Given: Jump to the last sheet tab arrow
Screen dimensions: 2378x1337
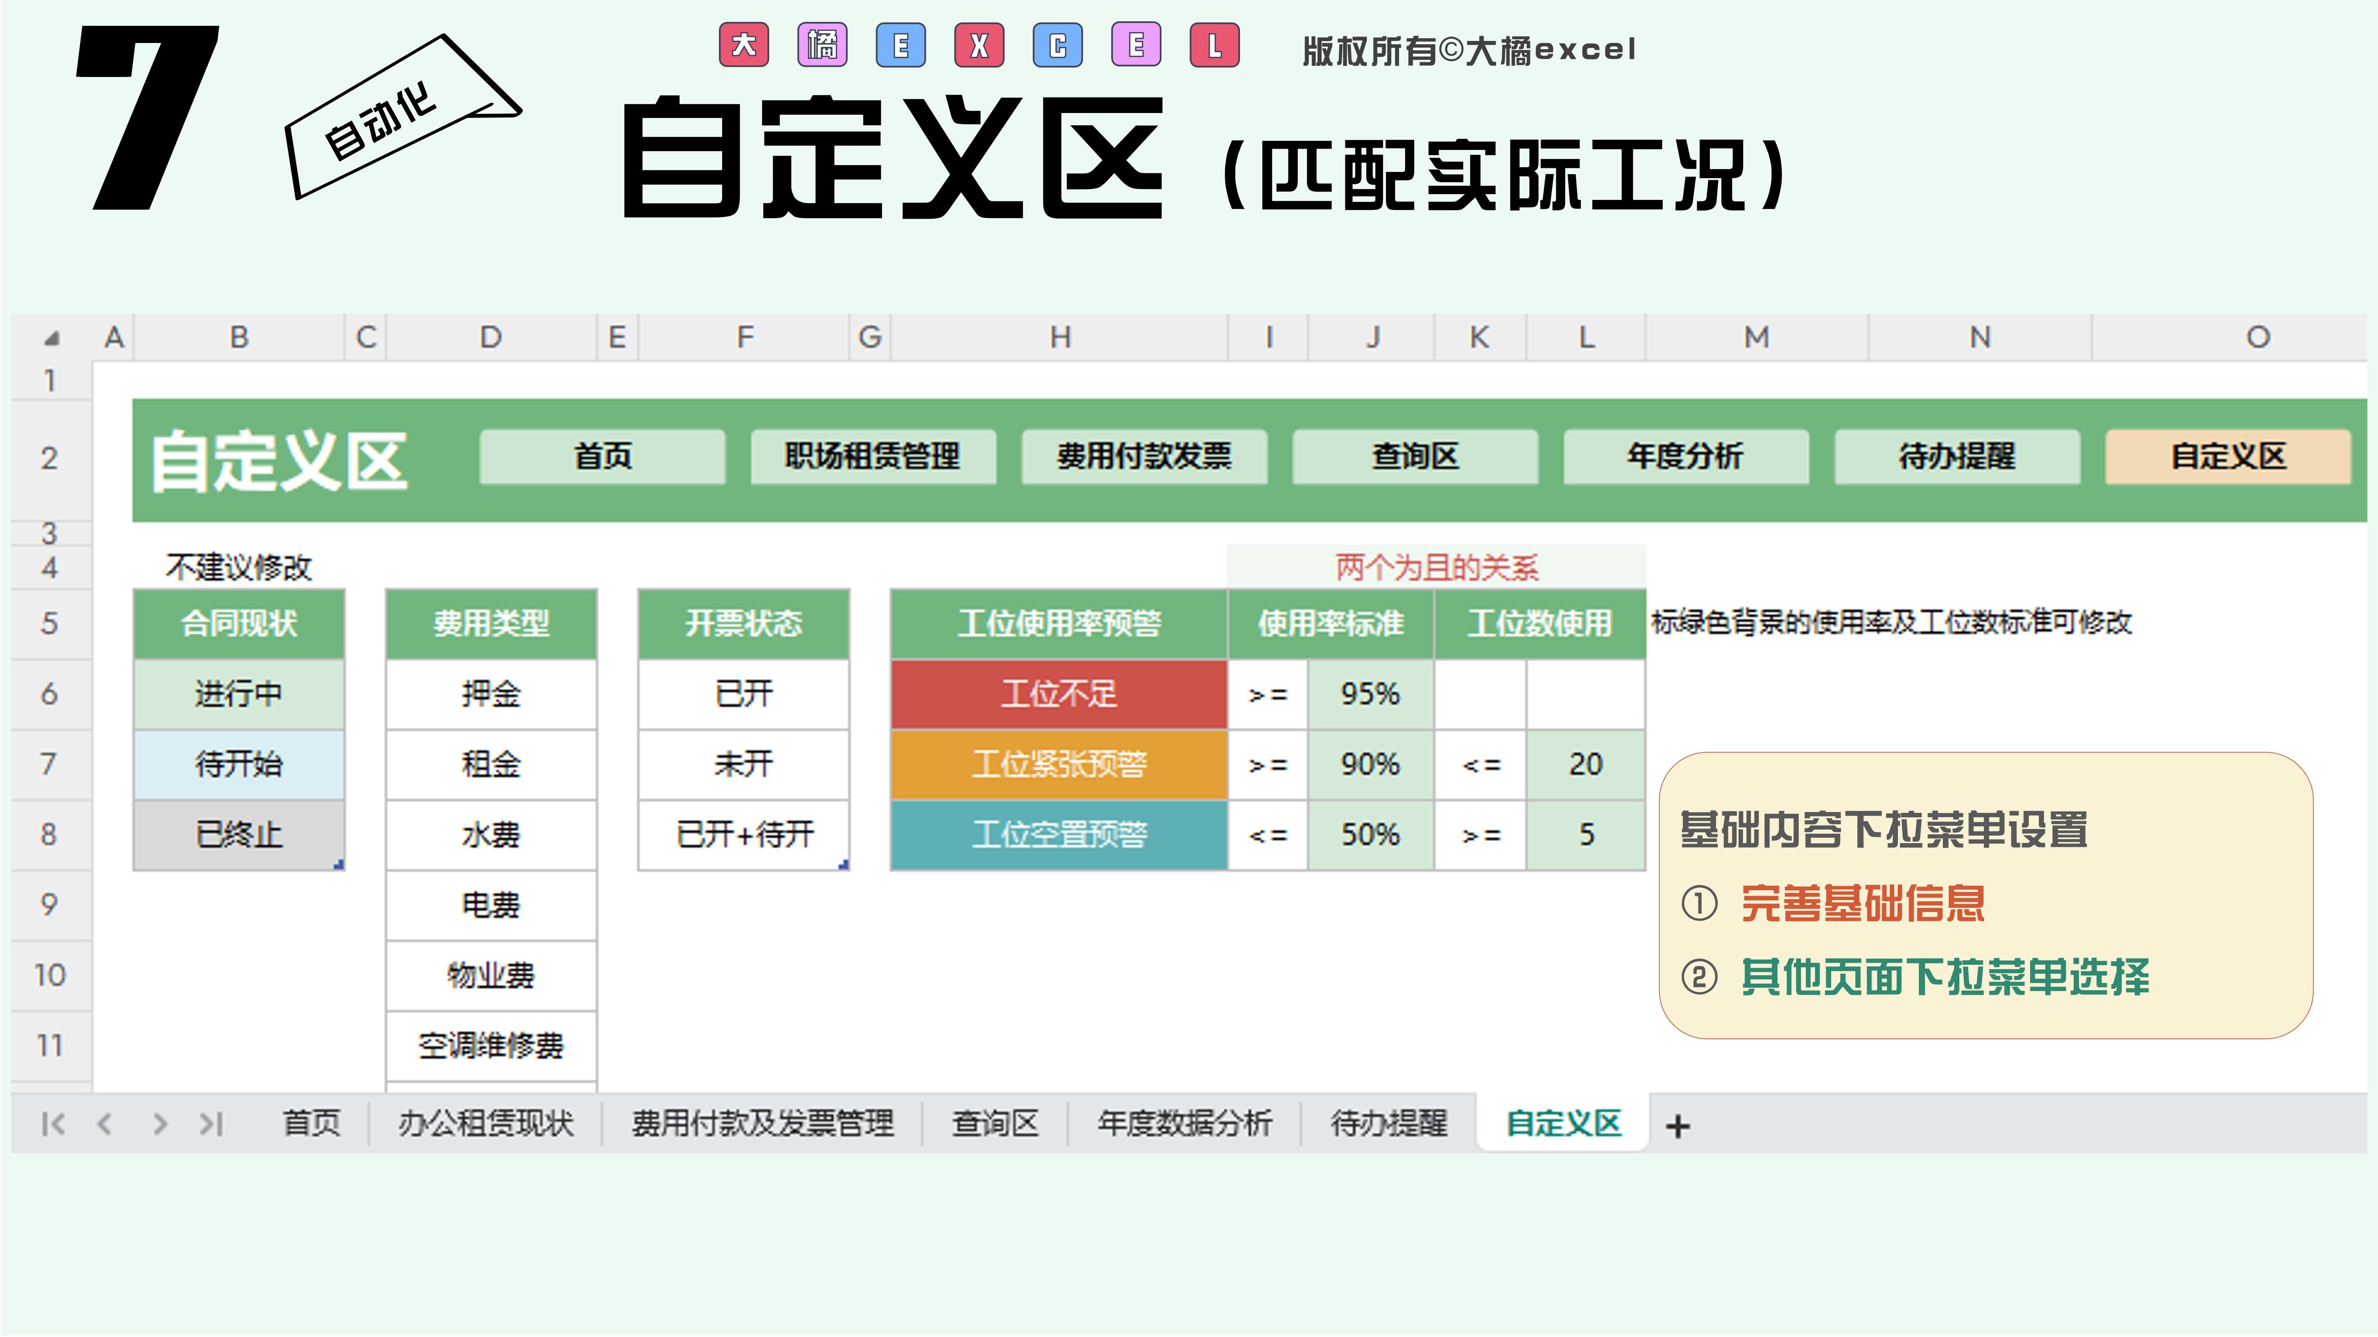Looking at the screenshot, I should [x=212, y=1123].
